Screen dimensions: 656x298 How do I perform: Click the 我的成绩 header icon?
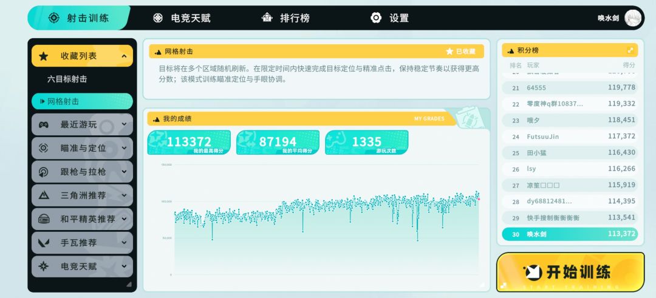point(157,120)
